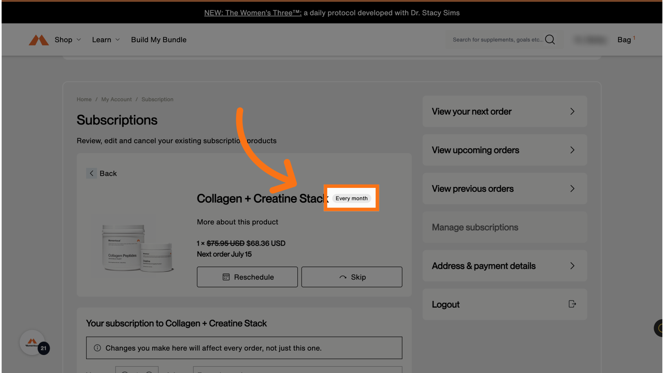
Task: Click the blurred account name in header
Action: click(x=591, y=40)
